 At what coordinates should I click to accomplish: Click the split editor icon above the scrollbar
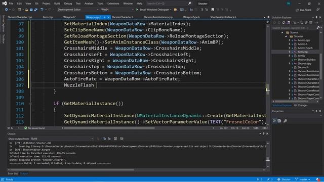tap(268, 22)
